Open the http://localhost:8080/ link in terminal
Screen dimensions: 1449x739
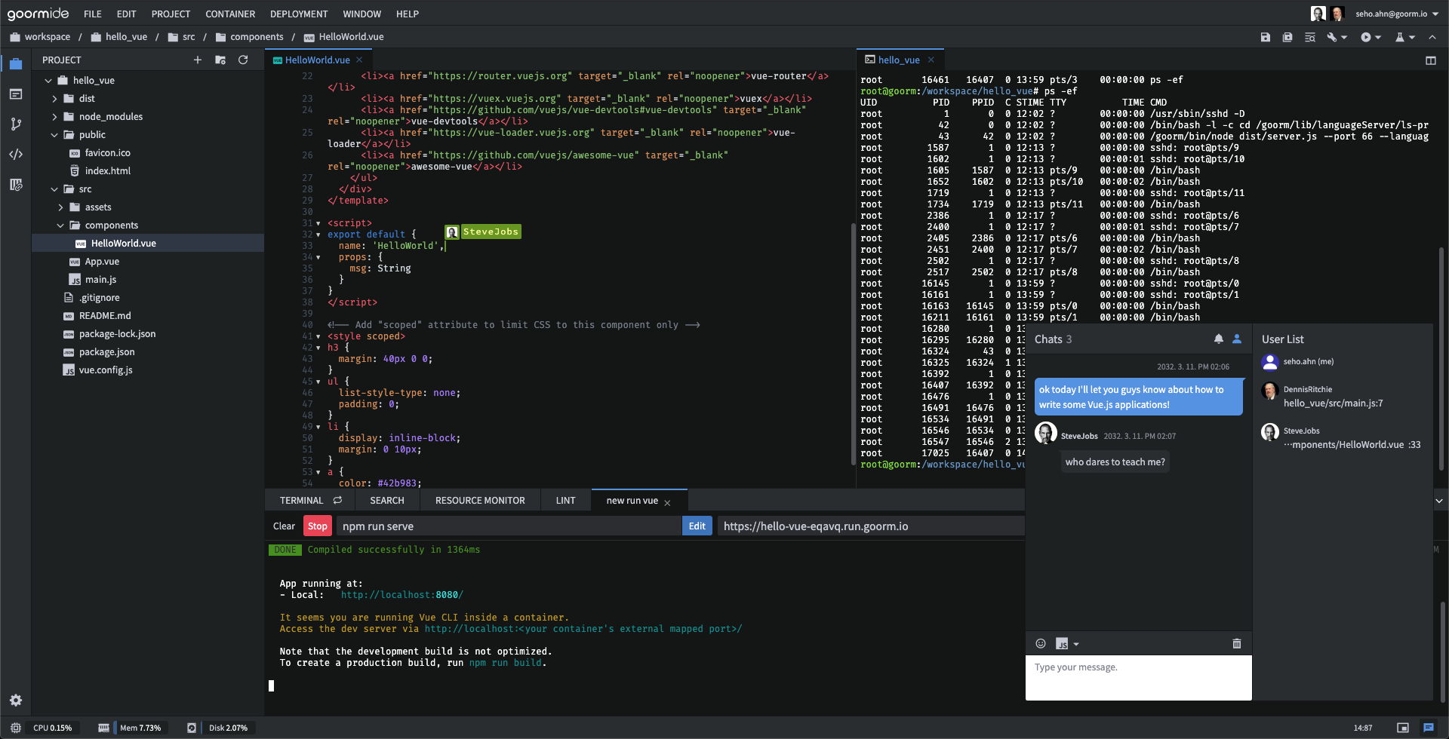401,594
